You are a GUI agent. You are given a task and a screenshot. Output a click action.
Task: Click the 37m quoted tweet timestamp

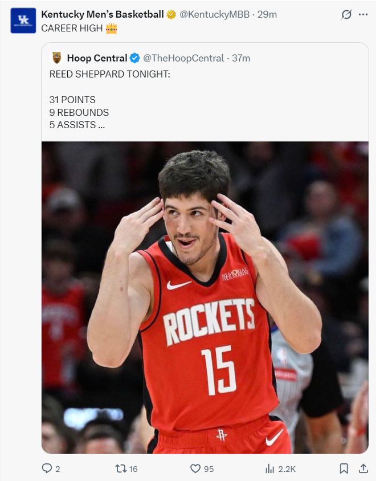pyautogui.click(x=241, y=58)
